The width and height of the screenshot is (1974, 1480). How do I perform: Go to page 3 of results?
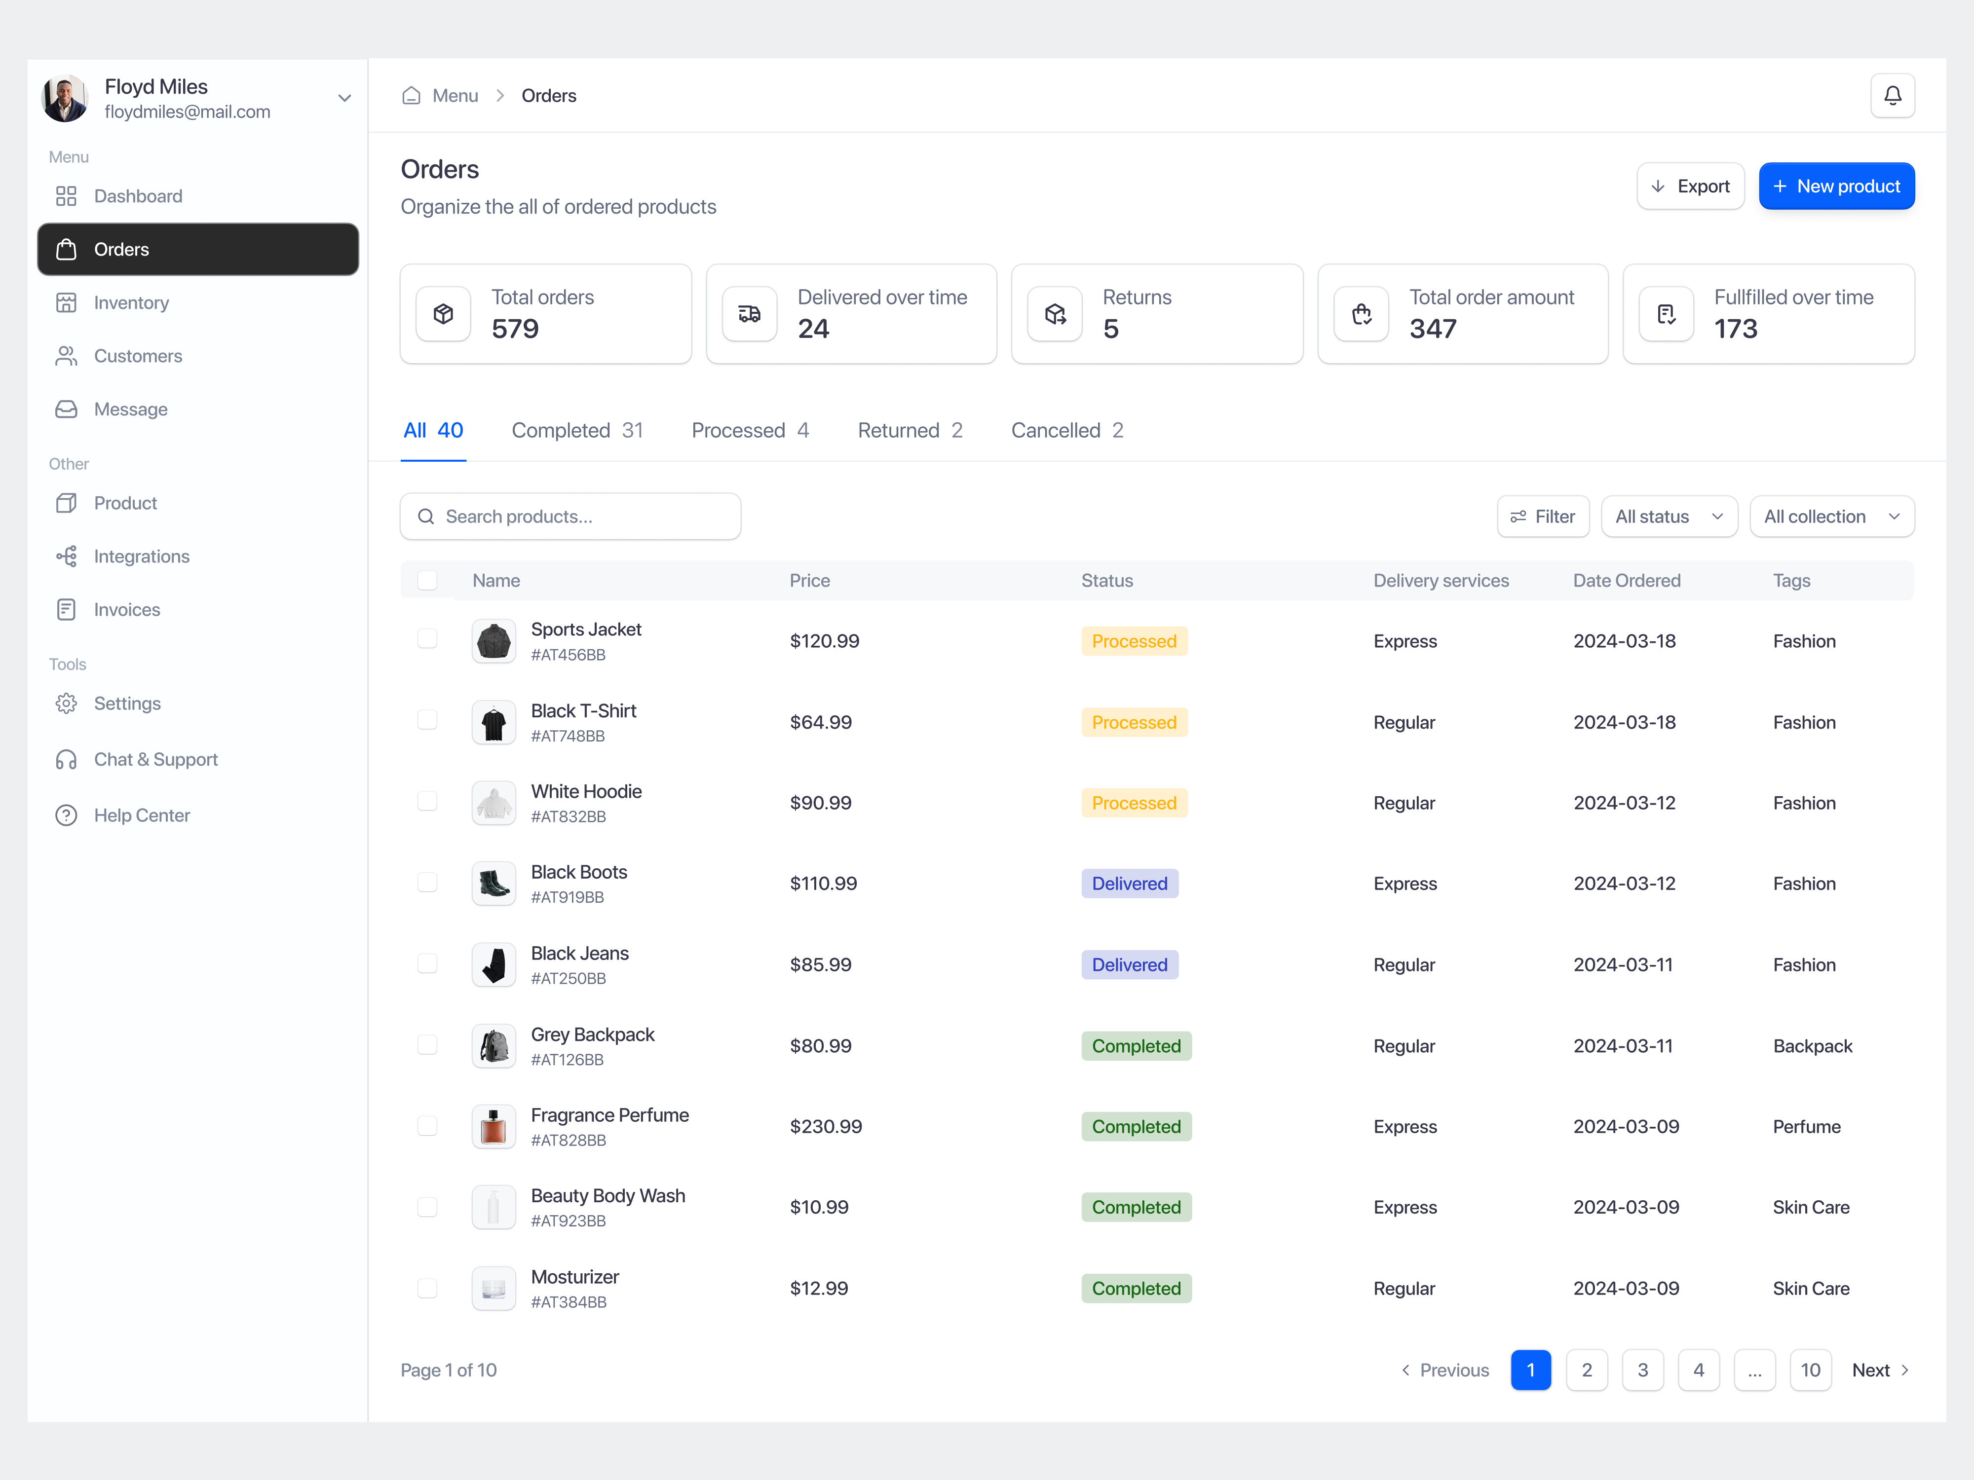click(1643, 1370)
